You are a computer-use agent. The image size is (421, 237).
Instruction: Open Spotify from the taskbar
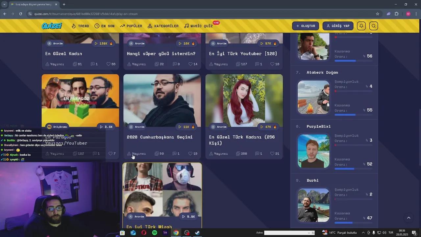[x=155, y=233]
